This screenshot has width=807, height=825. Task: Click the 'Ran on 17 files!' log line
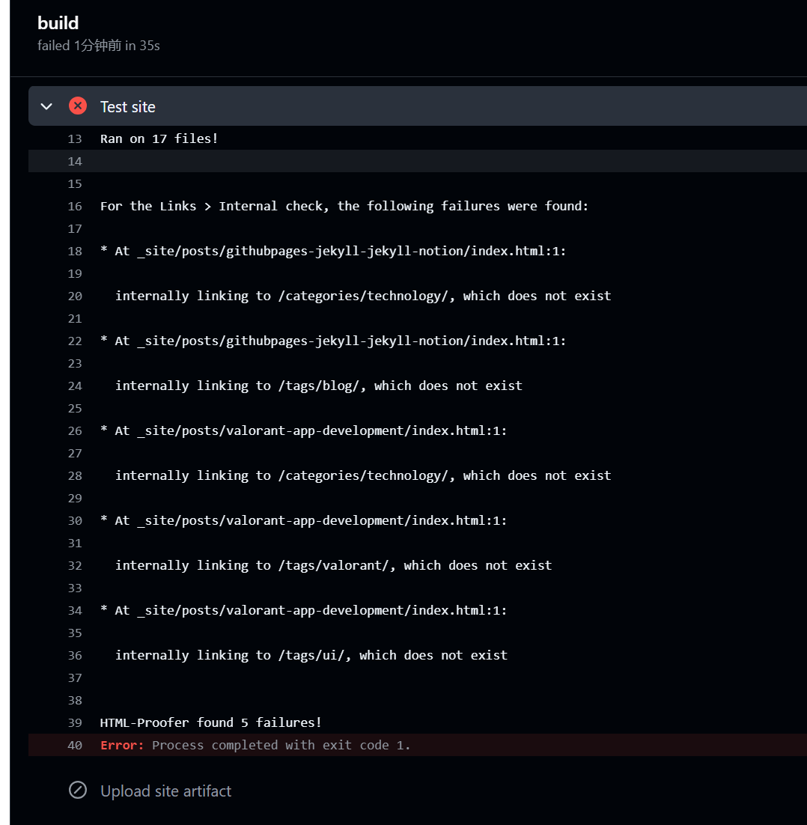point(159,139)
